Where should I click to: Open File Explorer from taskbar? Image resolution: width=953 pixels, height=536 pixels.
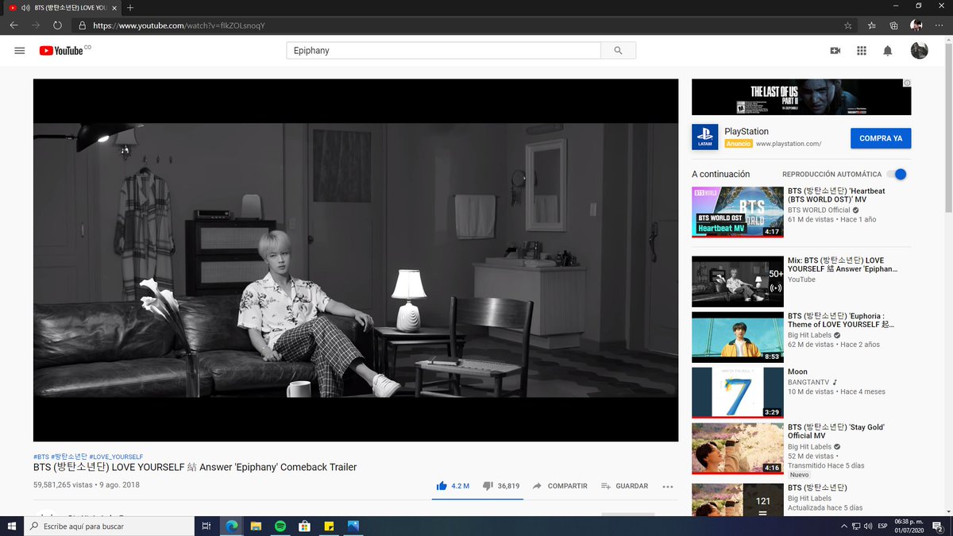[x=256, y=526]
